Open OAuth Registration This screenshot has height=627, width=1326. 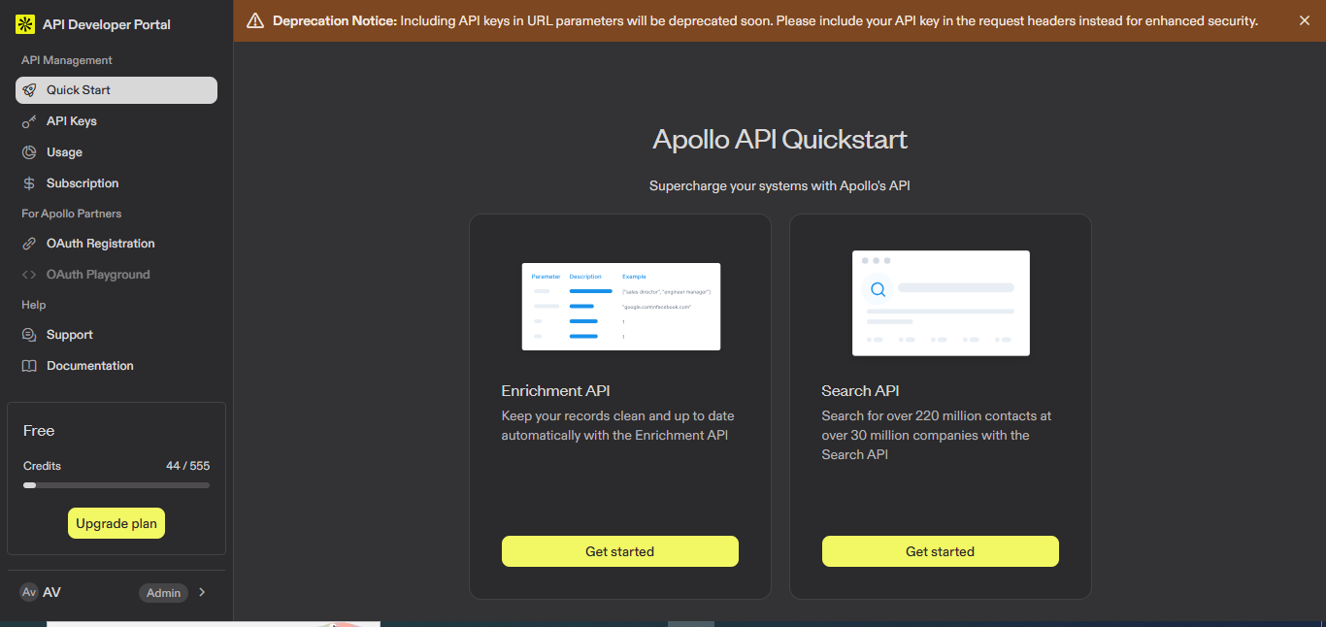116,244
